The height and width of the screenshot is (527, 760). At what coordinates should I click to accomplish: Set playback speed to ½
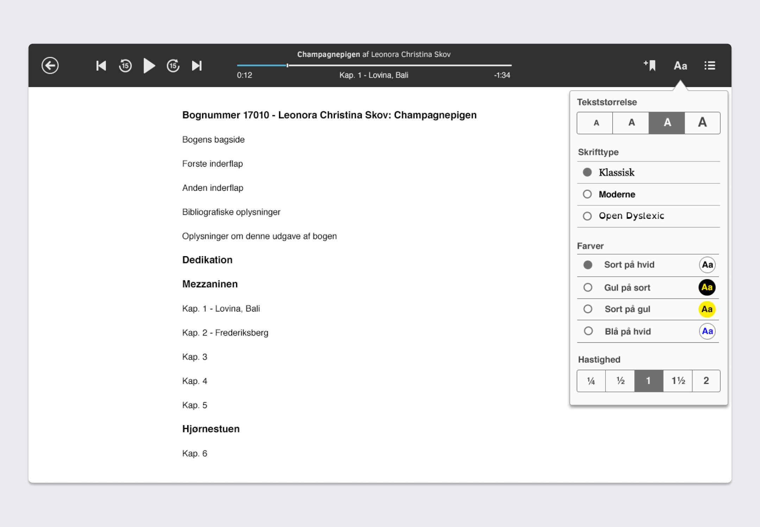click(620, 381)
